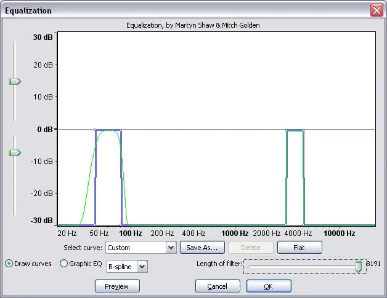Screen dimensions: 387x298
Task: Click the Cancel button
Action: (218, 286)
